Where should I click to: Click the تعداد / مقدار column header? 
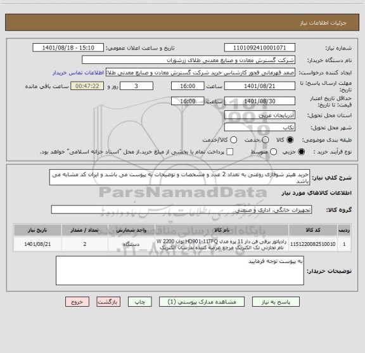tap(85, 230)
